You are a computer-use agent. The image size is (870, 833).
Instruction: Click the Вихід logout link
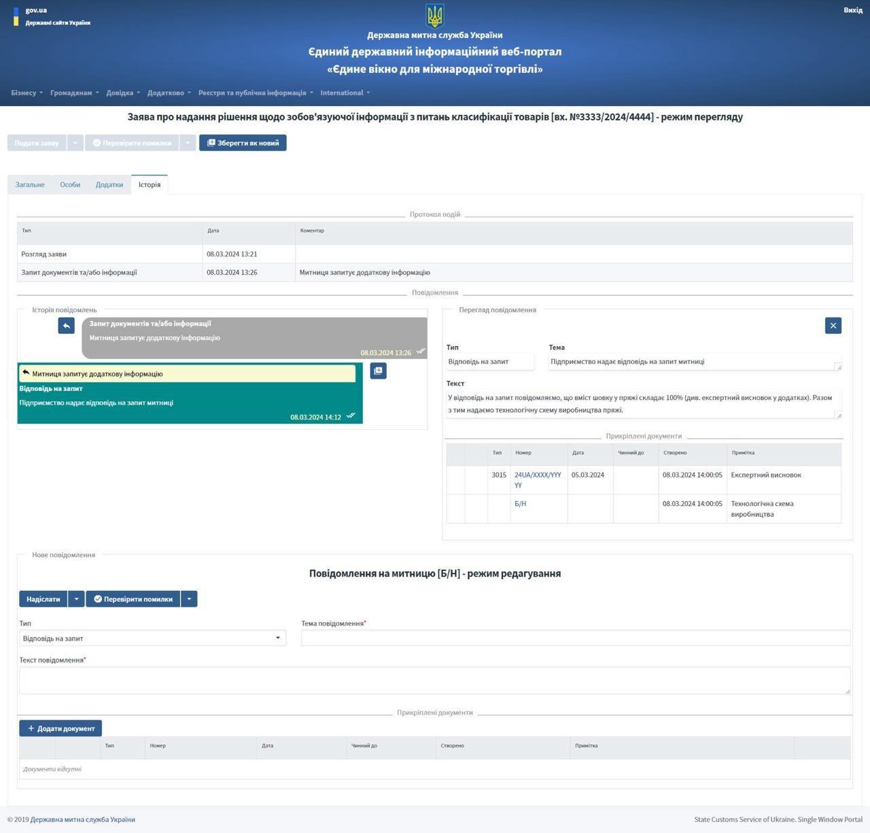[853, 10]
